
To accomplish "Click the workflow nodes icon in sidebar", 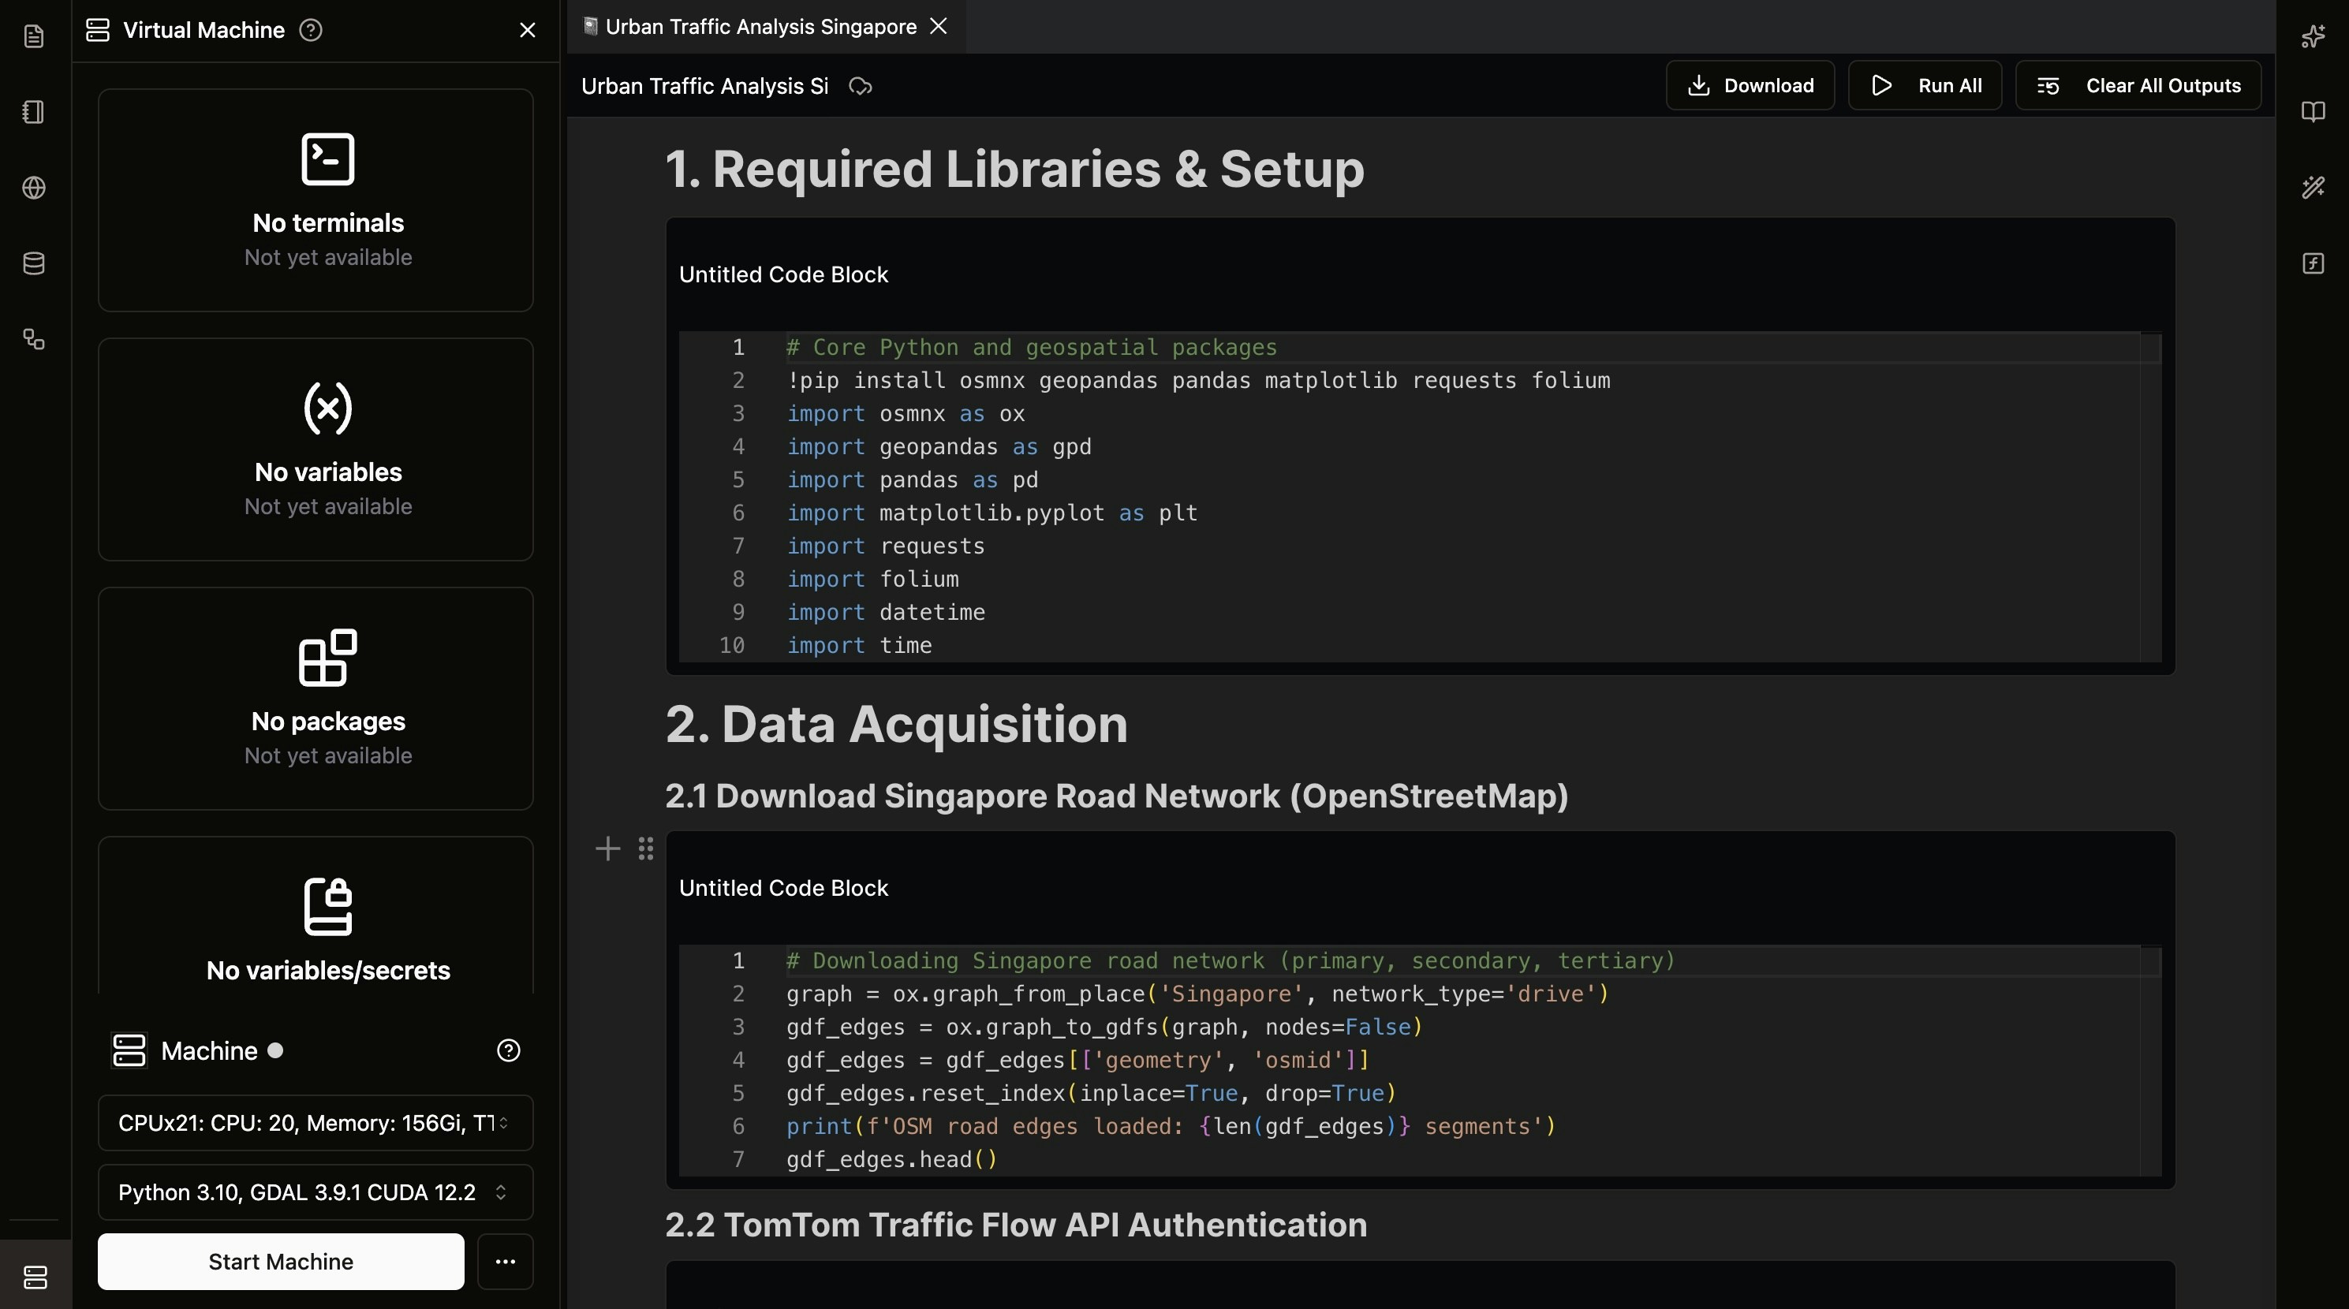I will [x=34, y=340].
